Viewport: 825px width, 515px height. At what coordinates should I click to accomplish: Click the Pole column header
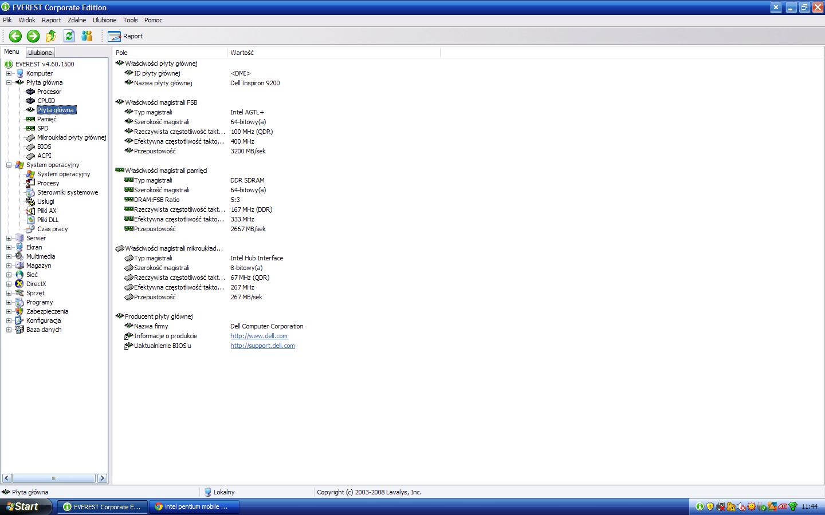170,53
